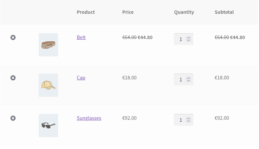This screenshot has height=149, width=259.
Task: Follow the Sunglasses product link
Action: click(x=89, y=118)
